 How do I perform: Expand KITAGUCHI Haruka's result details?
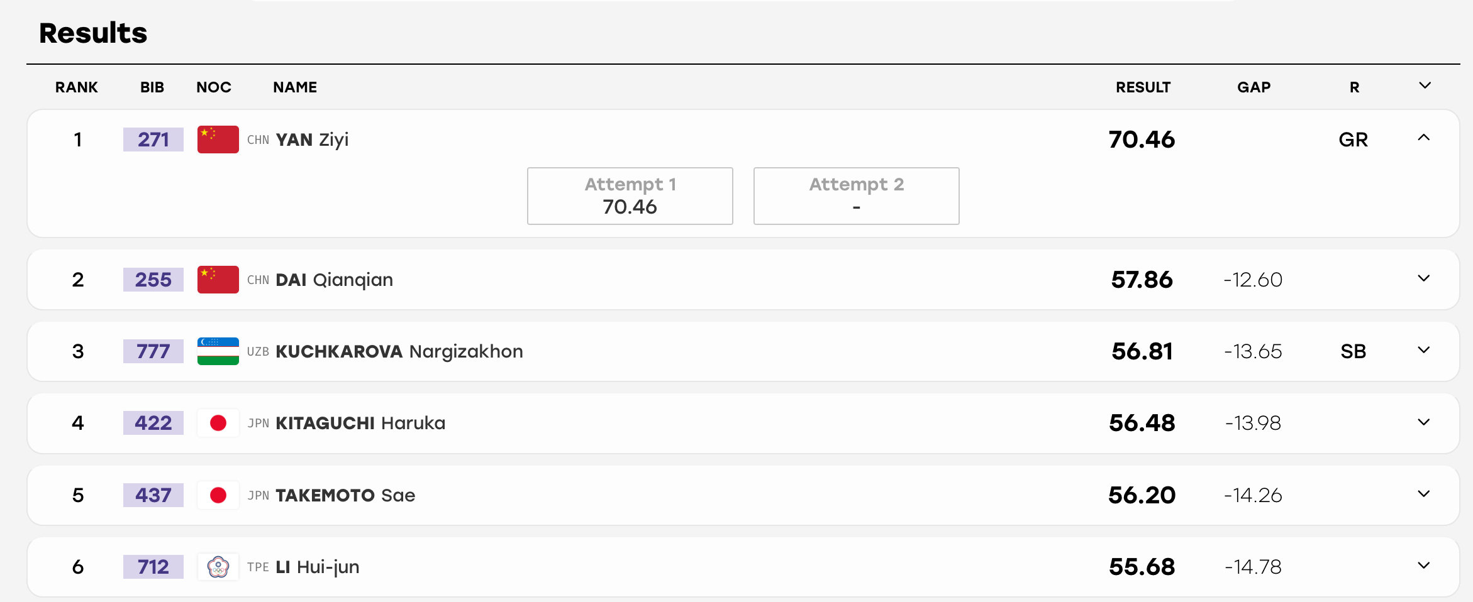1424,422
